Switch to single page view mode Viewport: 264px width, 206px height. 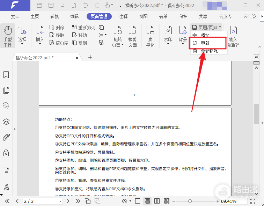[x=138, y=201]
